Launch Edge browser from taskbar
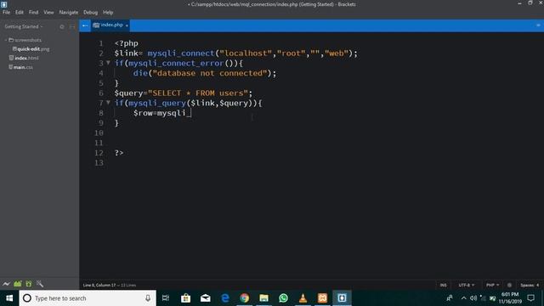Screen dimensions: 544x306 (x=225, y=298)
